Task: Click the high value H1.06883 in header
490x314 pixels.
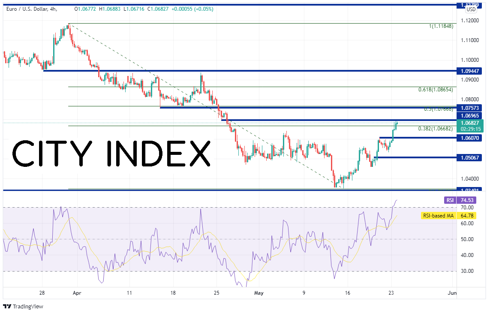Action: (110, 9)
